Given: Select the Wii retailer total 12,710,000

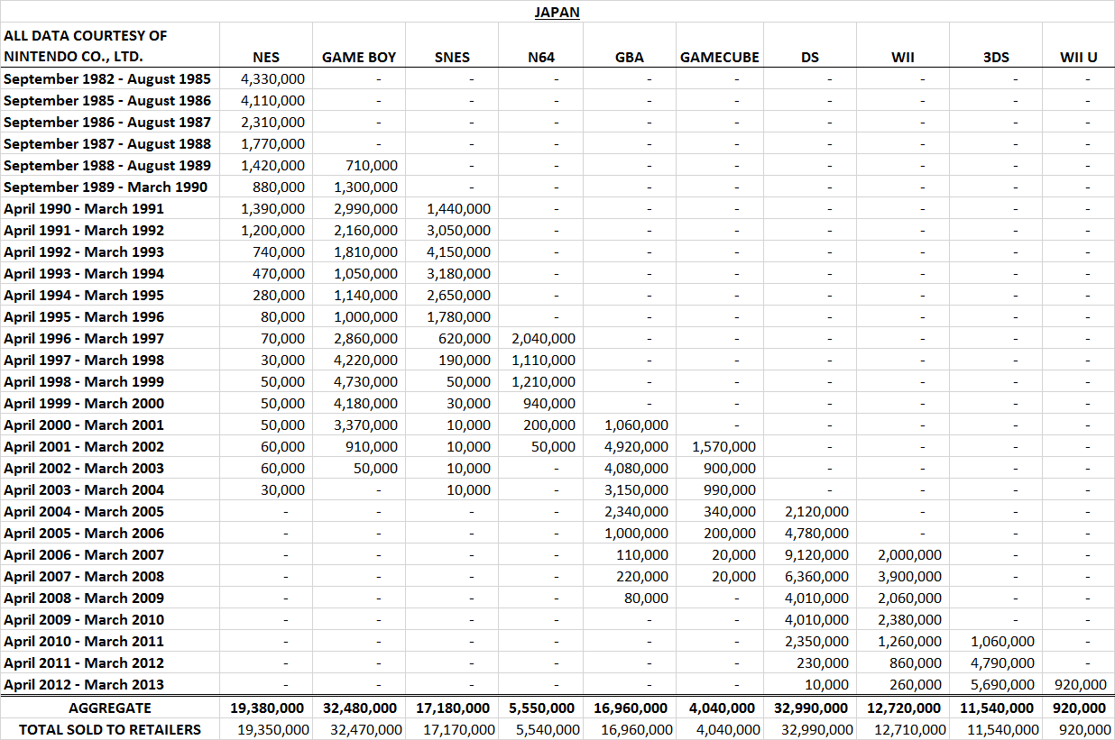Looking at the screenshot, I should click(x=905, y=729).
